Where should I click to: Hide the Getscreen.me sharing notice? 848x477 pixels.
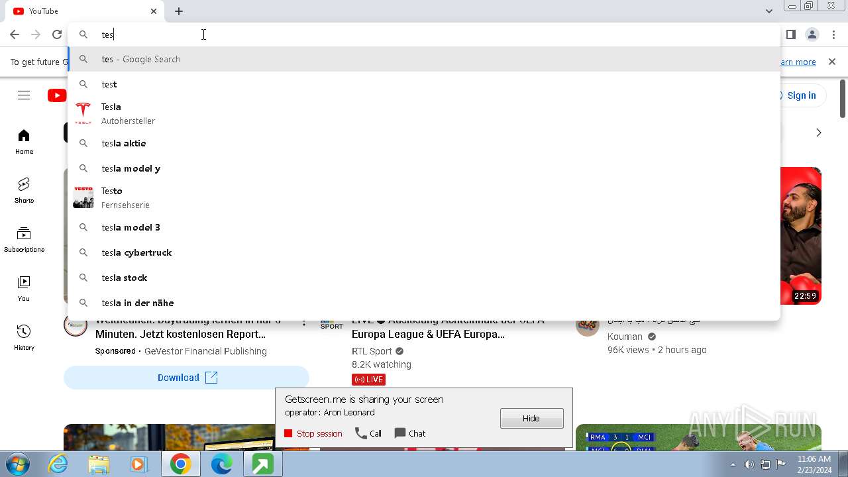[531, 418]
